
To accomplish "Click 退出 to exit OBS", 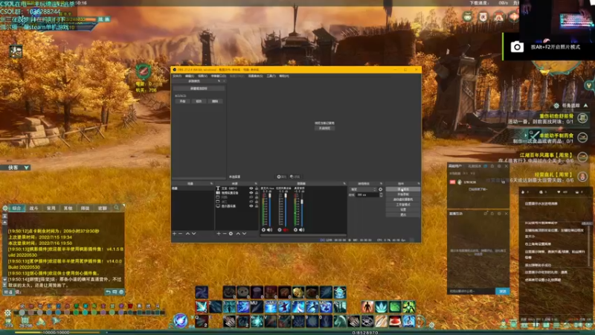I will tap(403, 214).
